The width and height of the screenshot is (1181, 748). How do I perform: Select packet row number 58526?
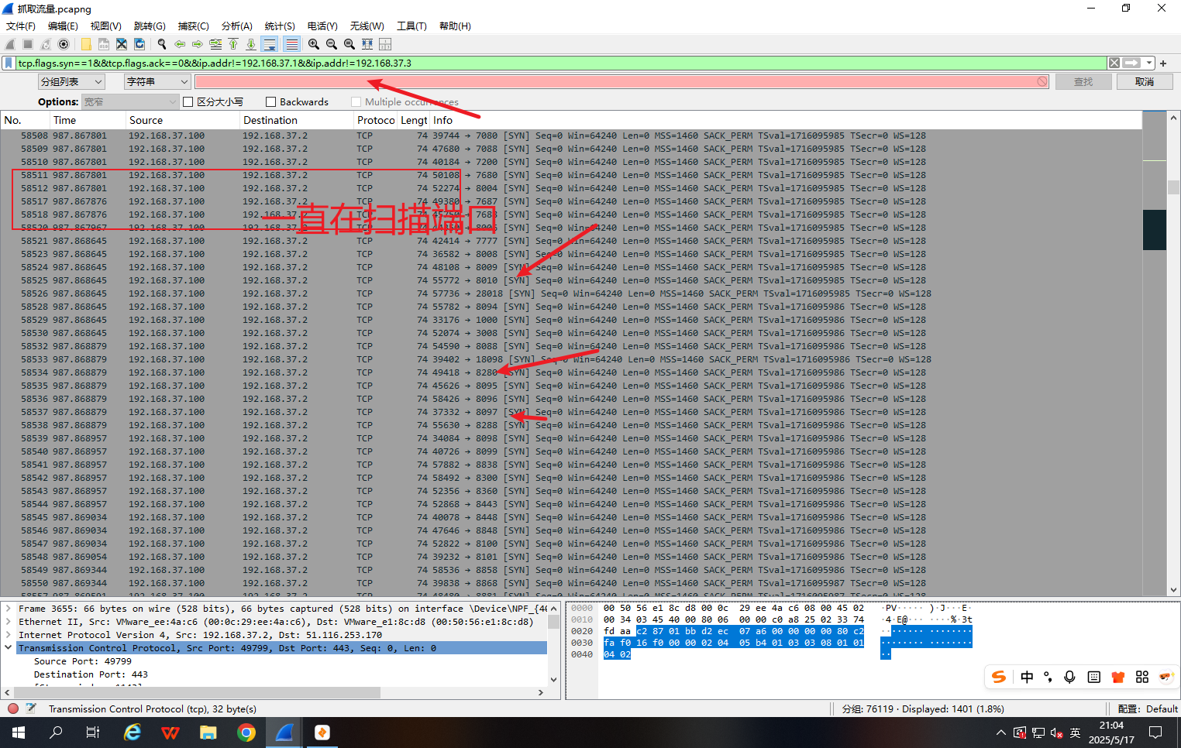tap(571, 293)
